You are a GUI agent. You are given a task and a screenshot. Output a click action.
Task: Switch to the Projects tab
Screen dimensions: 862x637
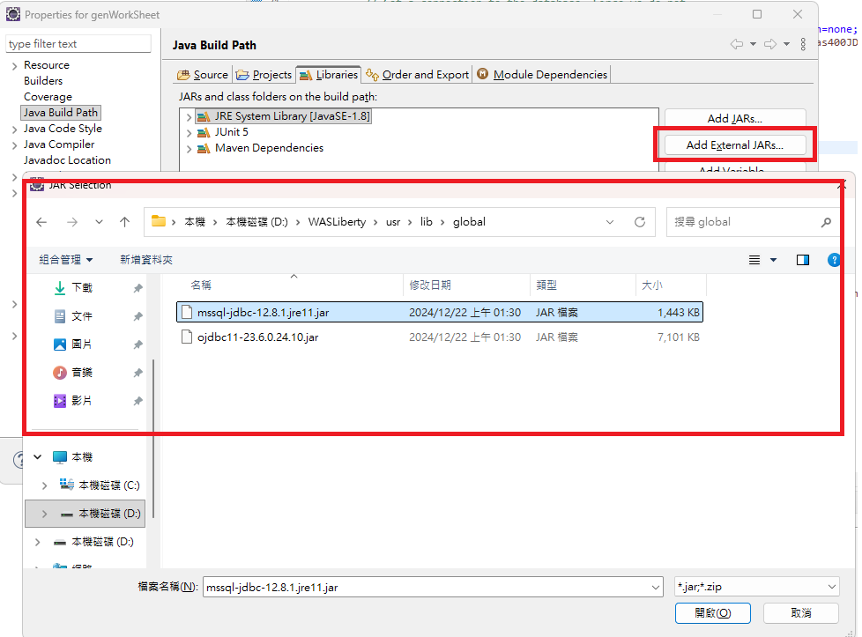click(264, 75)
